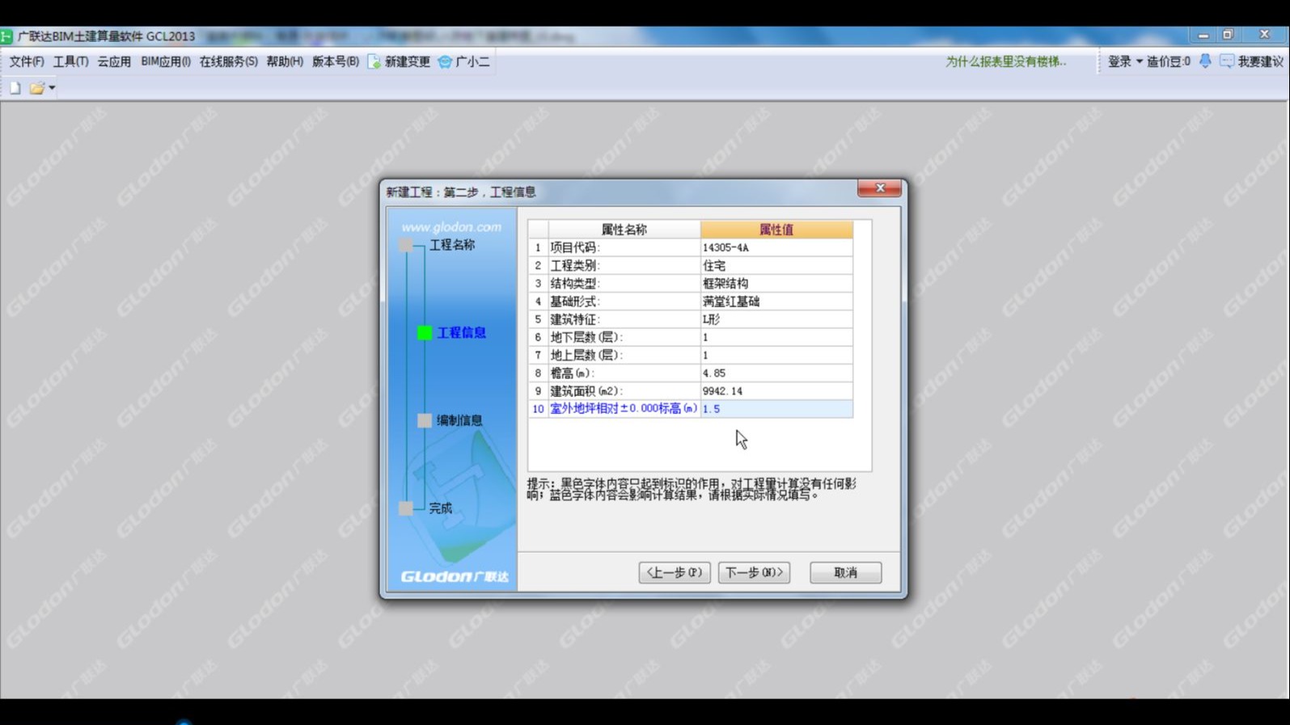Click the 室外地坪相对标高 value 1.5

tap(776, 408)
